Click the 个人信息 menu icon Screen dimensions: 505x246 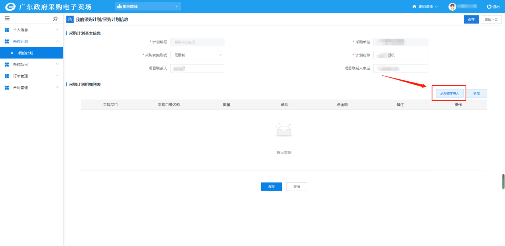[7, 30]
